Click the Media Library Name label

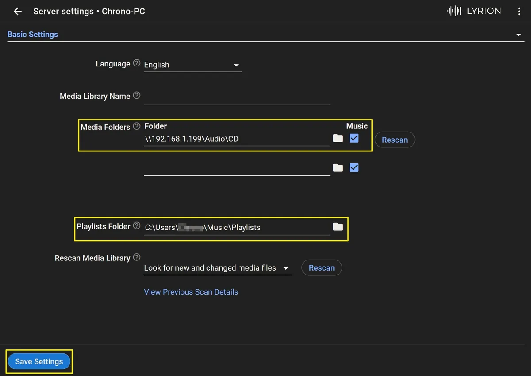click(x=95, y=96)
